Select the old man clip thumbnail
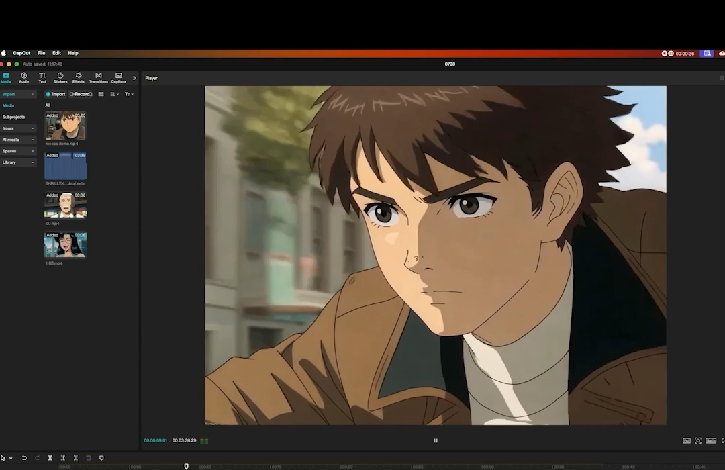 point(65,205)
